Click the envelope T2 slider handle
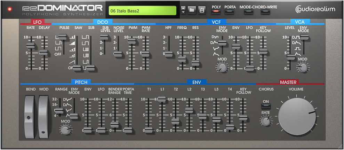344x150 pixels. pyautogui.click(x=175, y=121)
